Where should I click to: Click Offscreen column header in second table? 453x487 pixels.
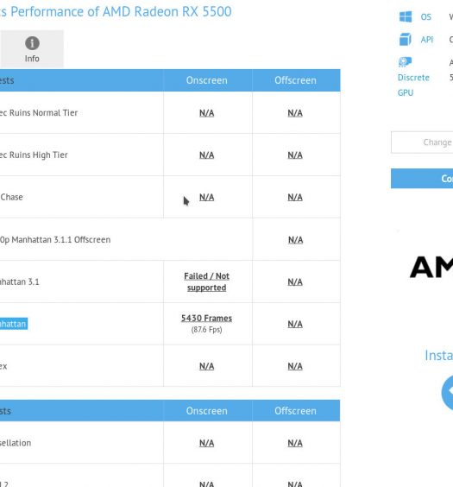295,411
